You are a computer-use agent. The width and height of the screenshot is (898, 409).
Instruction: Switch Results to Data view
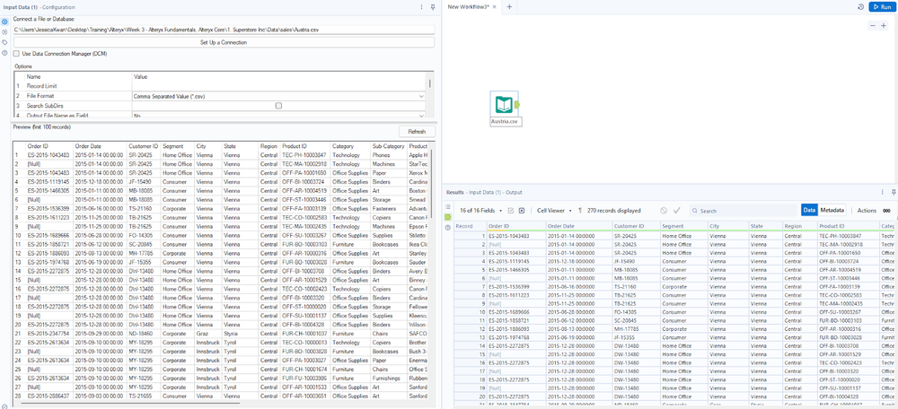(809, 211)
